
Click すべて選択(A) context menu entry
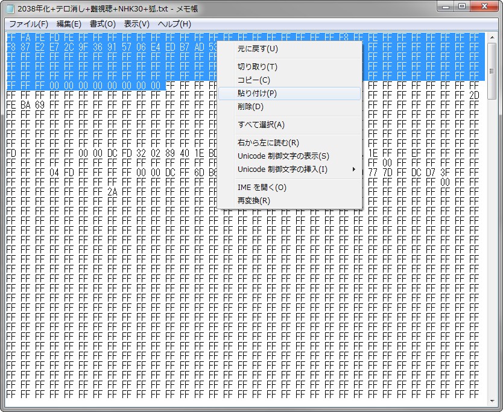tap(261, 125)
